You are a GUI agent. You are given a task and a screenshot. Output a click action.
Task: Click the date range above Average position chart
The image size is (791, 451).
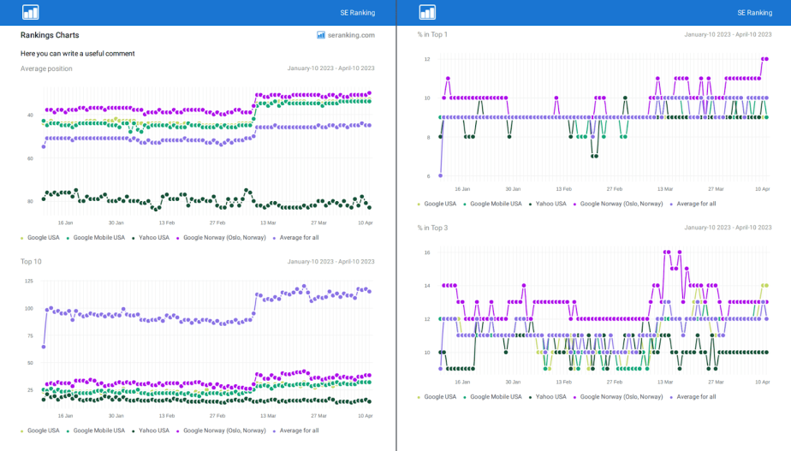331,68
